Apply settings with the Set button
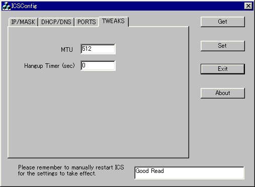255x187 pixels. pos(222,46)
